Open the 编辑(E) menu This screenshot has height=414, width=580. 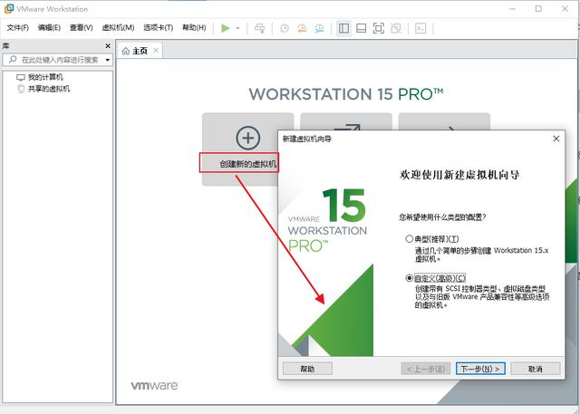tap(49, 28)
